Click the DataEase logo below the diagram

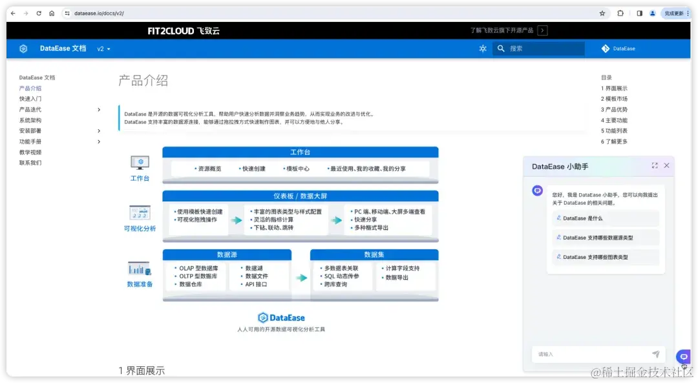[x=281, y=318]
